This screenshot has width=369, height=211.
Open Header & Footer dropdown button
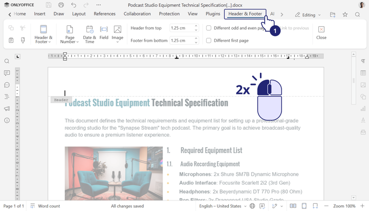point(43,34)
